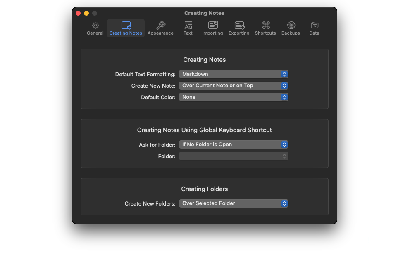
Task: Open the Create New Folders dropdown
Action: click(234, 203)
